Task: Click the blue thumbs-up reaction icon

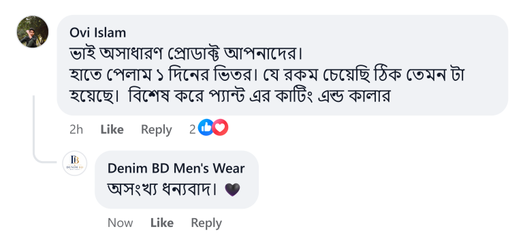Action: 206,128
